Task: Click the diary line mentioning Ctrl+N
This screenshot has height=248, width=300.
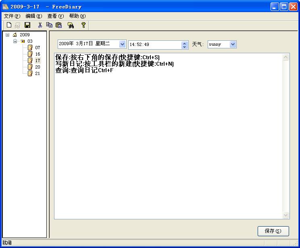Action: coord(115,64)
